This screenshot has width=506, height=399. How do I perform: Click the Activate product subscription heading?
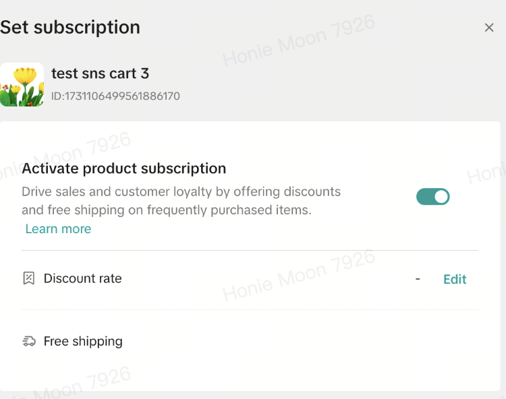click(x=124, y=168)
